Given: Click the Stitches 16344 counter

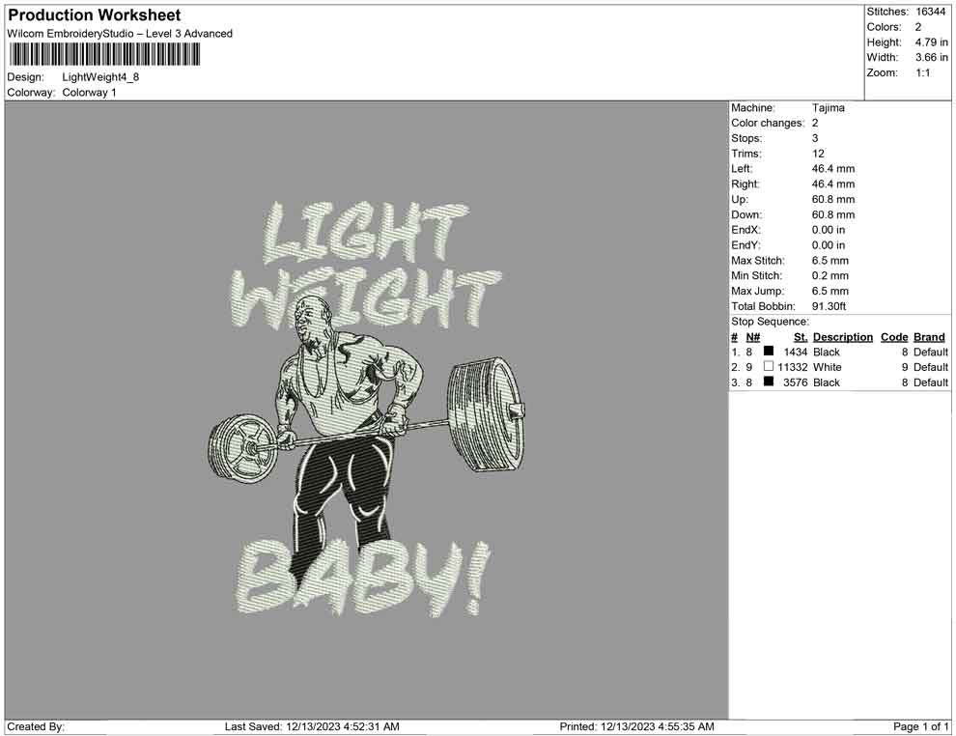Looking at the screenshot, I should [932, 12].
